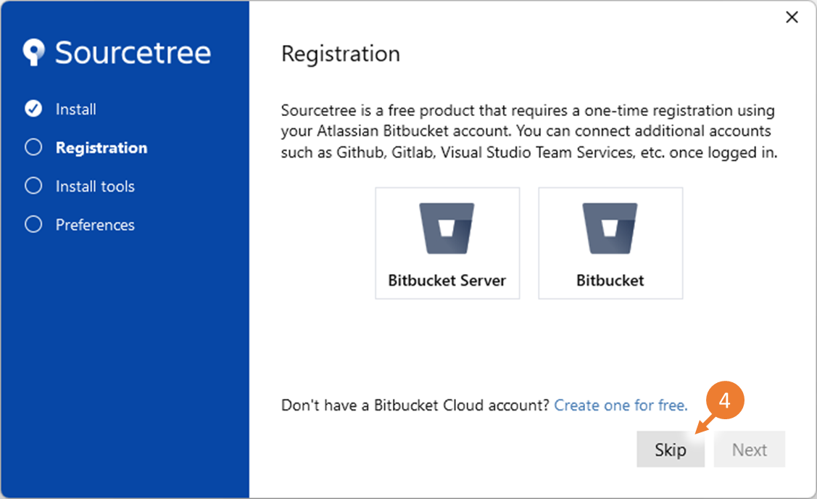Click the Registration heading text
Image resolution: width=817 pixels, height=499 pixels.
[x=341, y=54]
